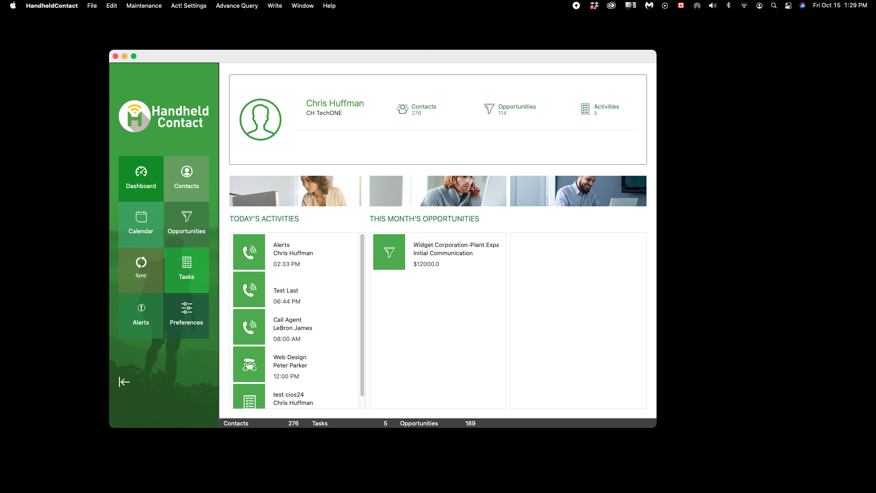Open the Edit menu
The image size is (876, 493).
pyautogui.click(x=112, y=5)
